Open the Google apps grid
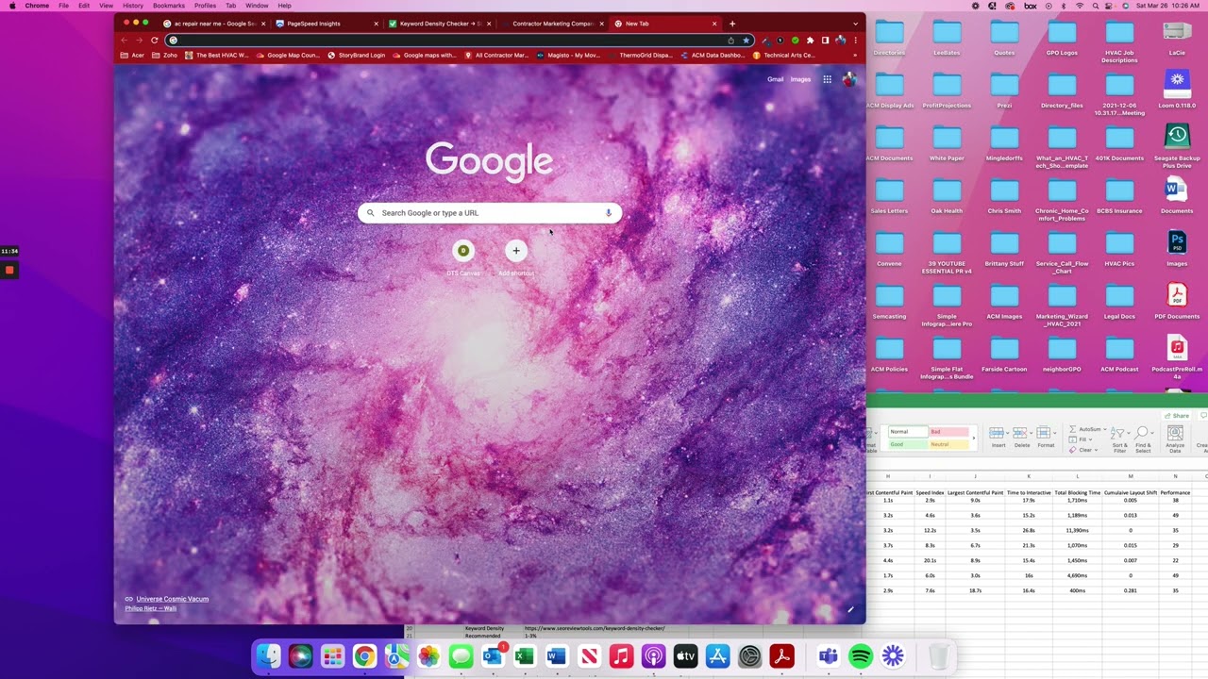Screen dimensions: 1208x679 tap(827, 79)
